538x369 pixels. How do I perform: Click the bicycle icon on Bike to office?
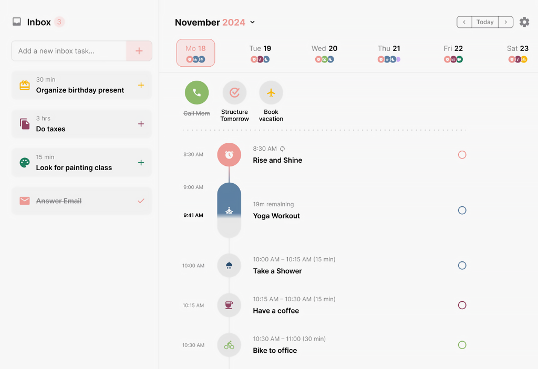[229, 345]
